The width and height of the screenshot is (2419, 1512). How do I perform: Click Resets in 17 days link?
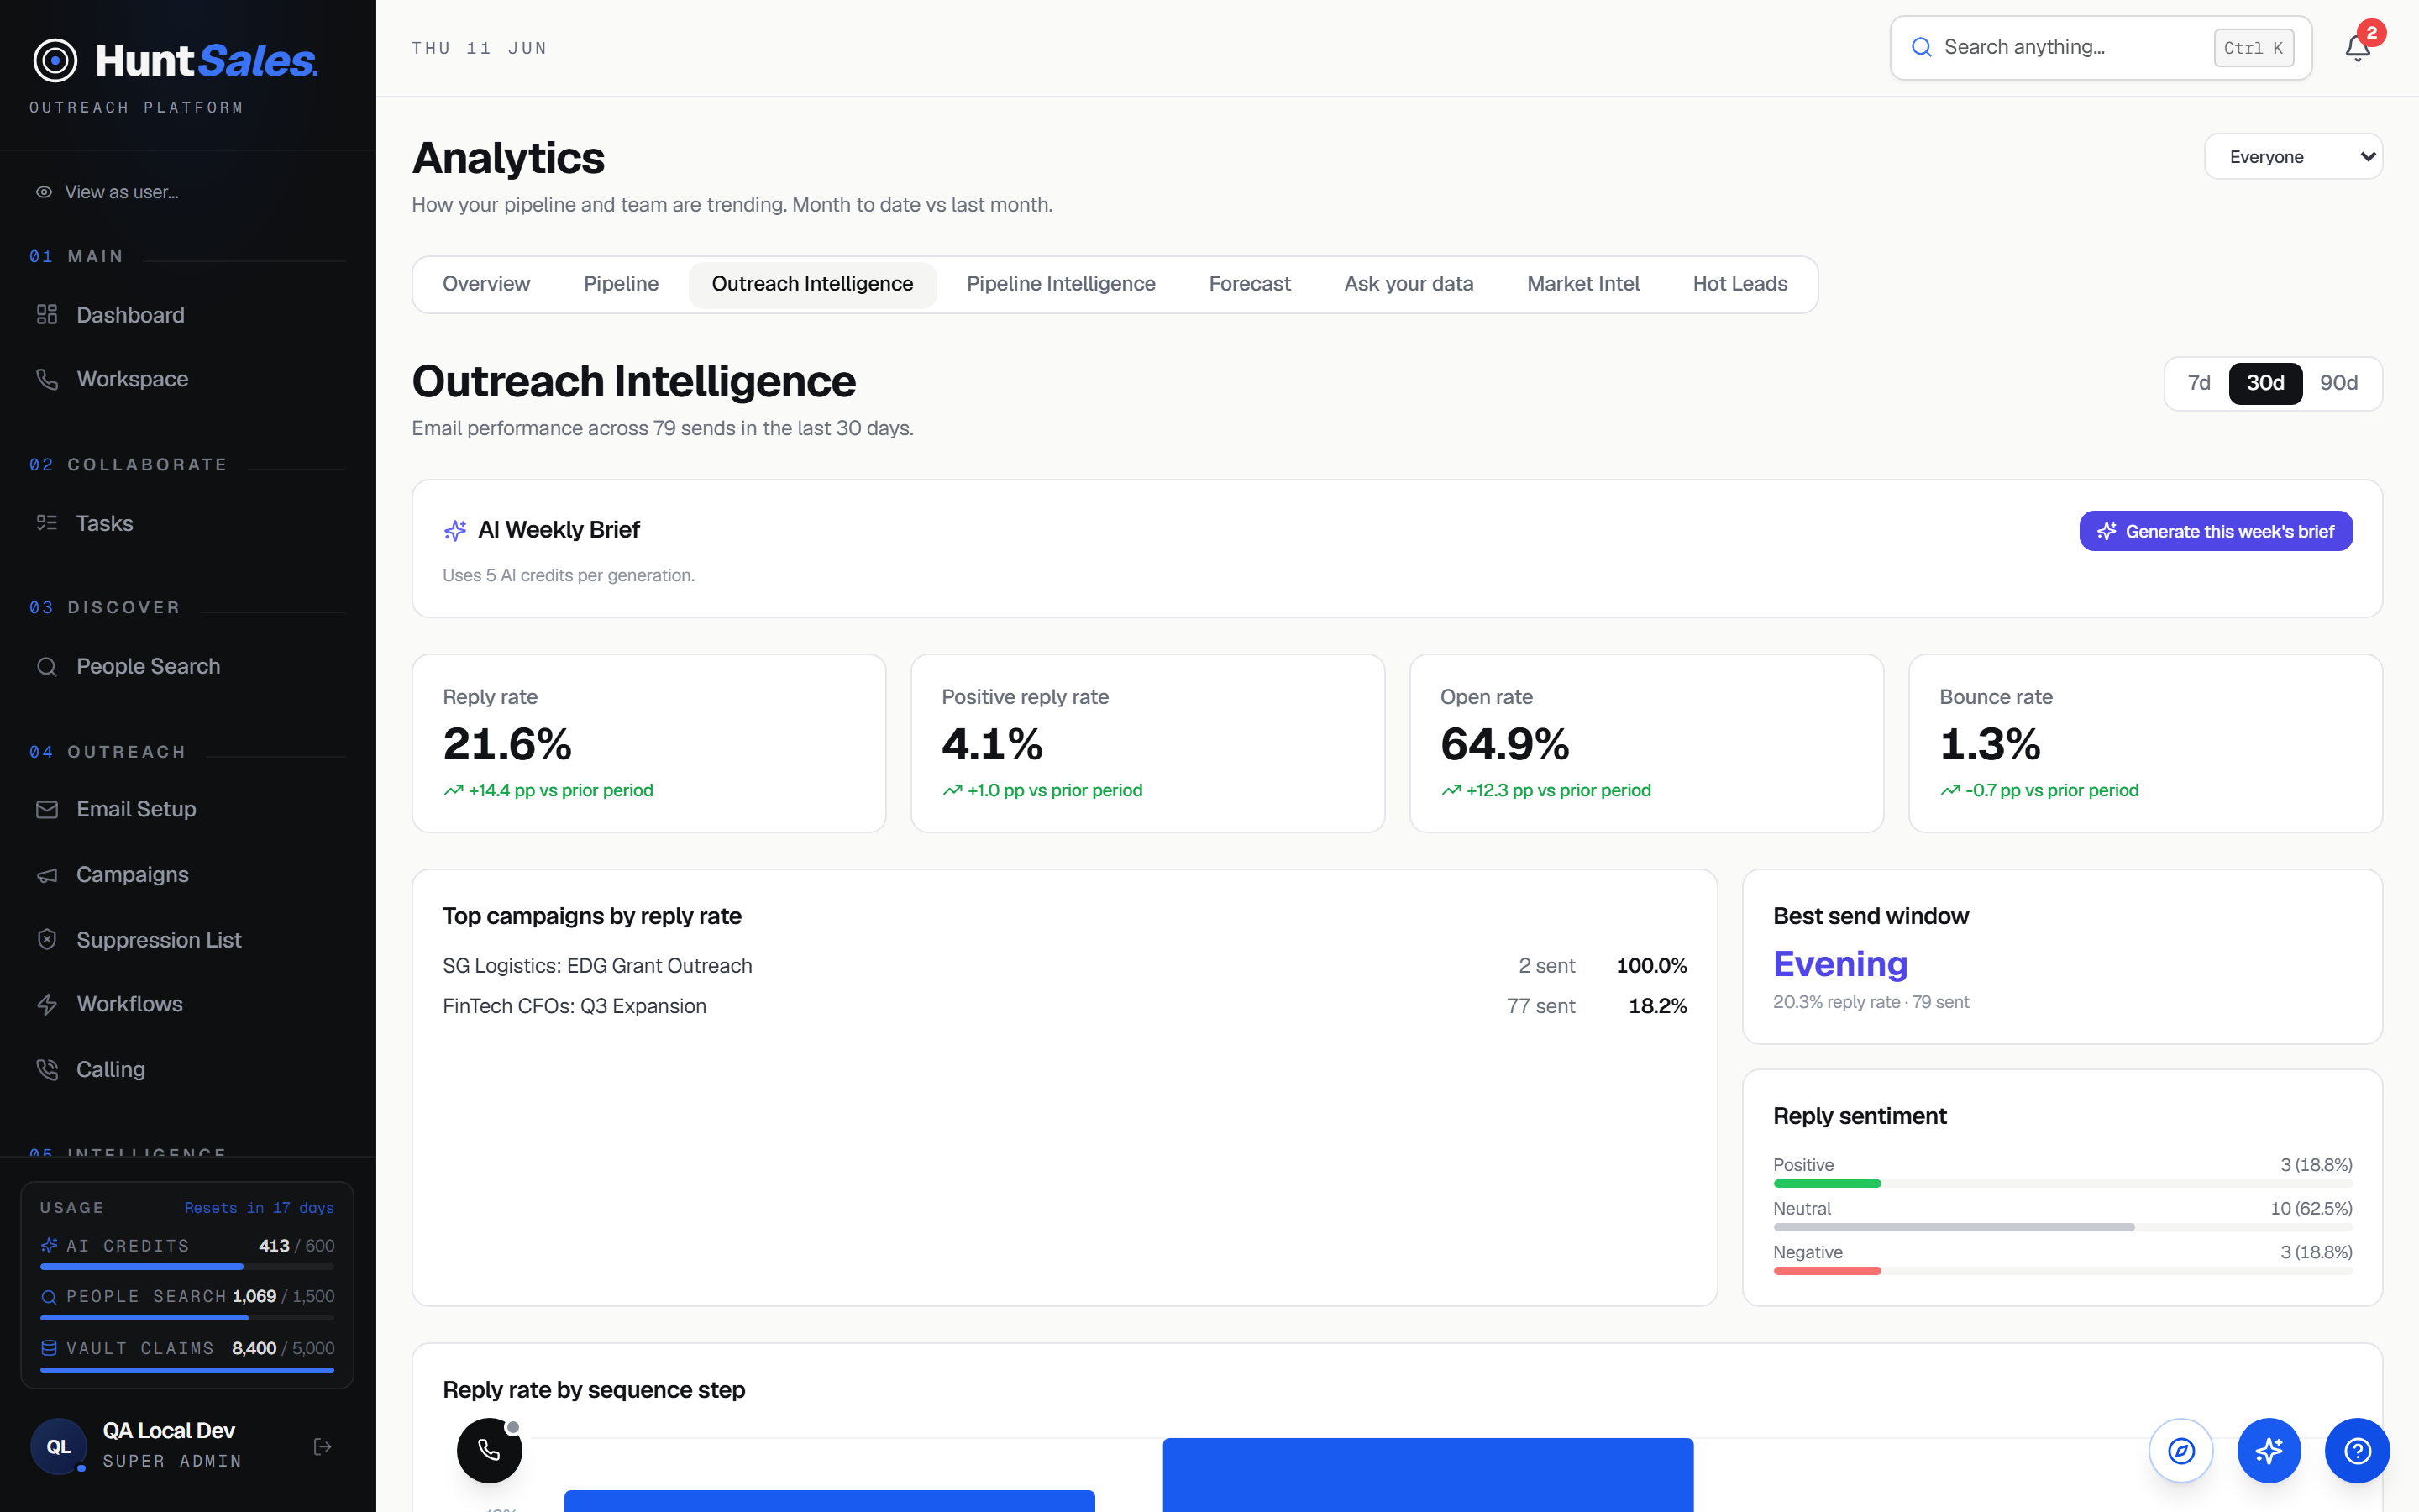point(259,1208)
